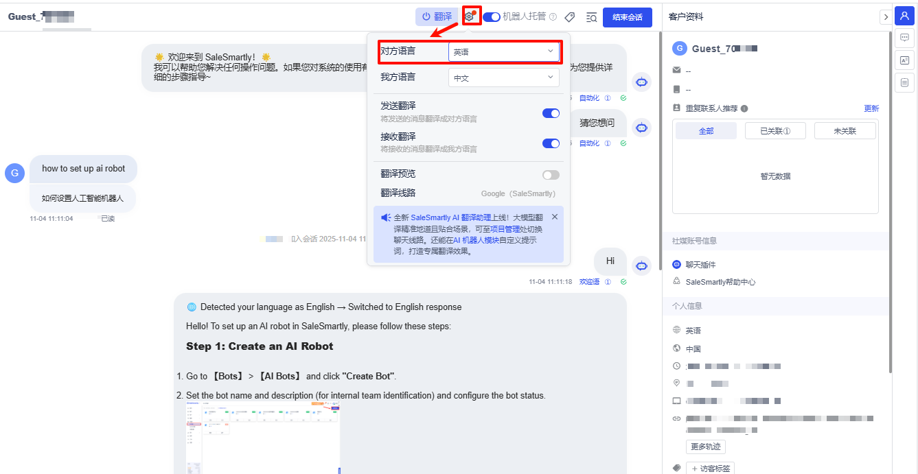
Task: Click the tag icon in the toolbar
Action: pos(569,17)
